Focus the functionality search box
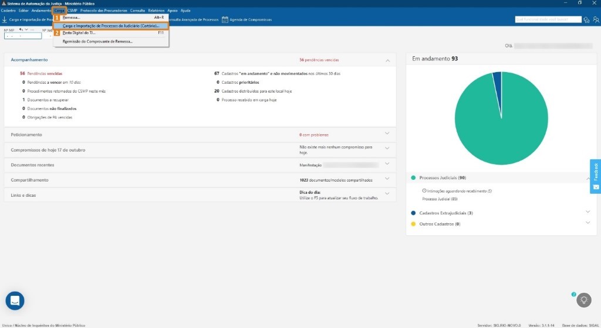 pos(548,19)
